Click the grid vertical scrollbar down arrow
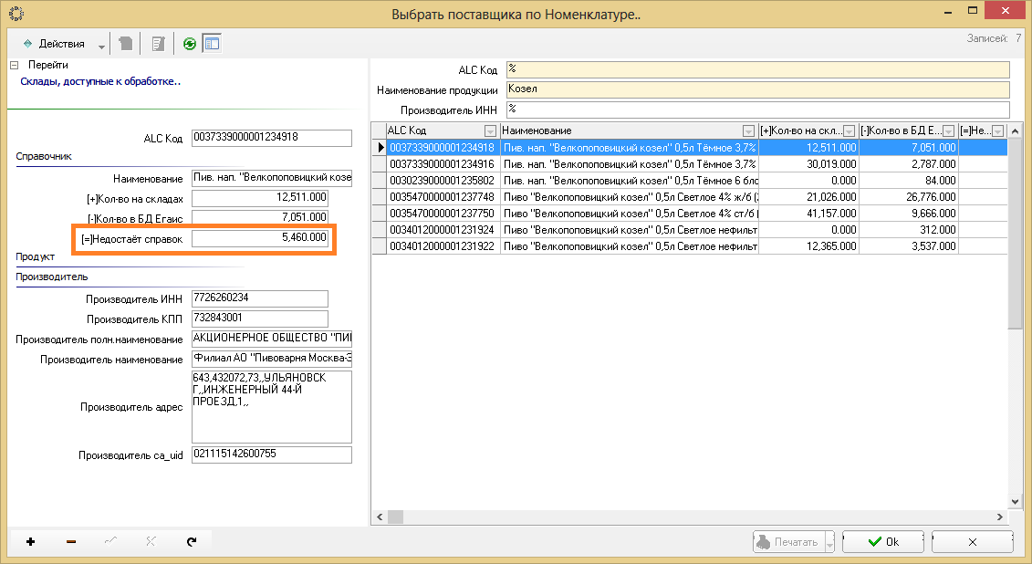Screen dimensions: 1032x564 click(1015, 501)
